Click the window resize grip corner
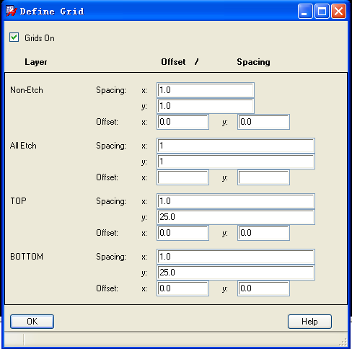352x349 pixels. pyautogui.click(x=343, y=342)
